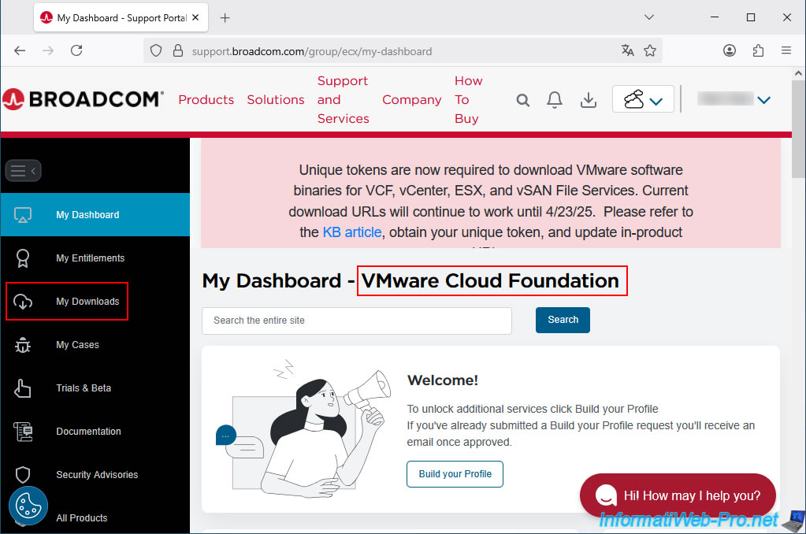Open the list all tabs dropdown arrow
806x534 pixels.
point(649,17)
